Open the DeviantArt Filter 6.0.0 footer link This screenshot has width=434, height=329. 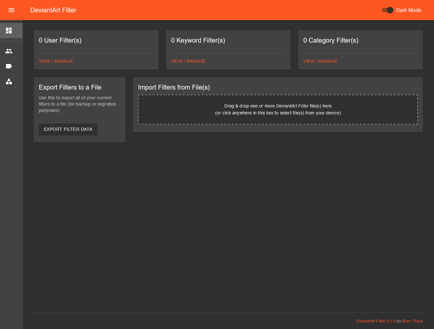coord(376,321)
